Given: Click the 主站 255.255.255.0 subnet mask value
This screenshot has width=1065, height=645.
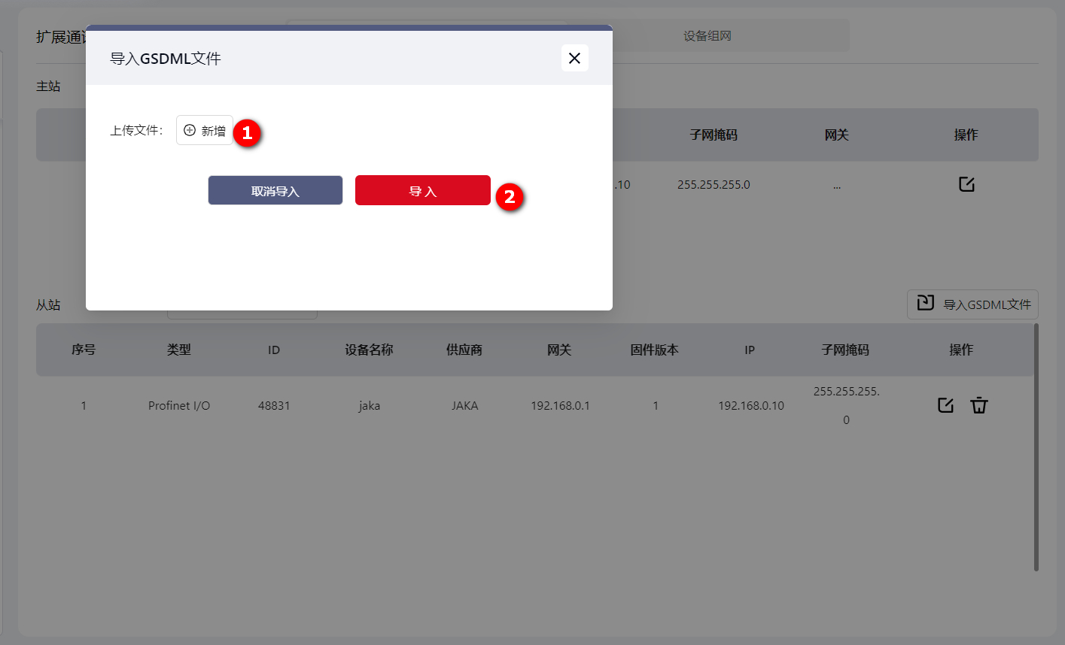Looking at the screenshot, I should coord(714,185).
